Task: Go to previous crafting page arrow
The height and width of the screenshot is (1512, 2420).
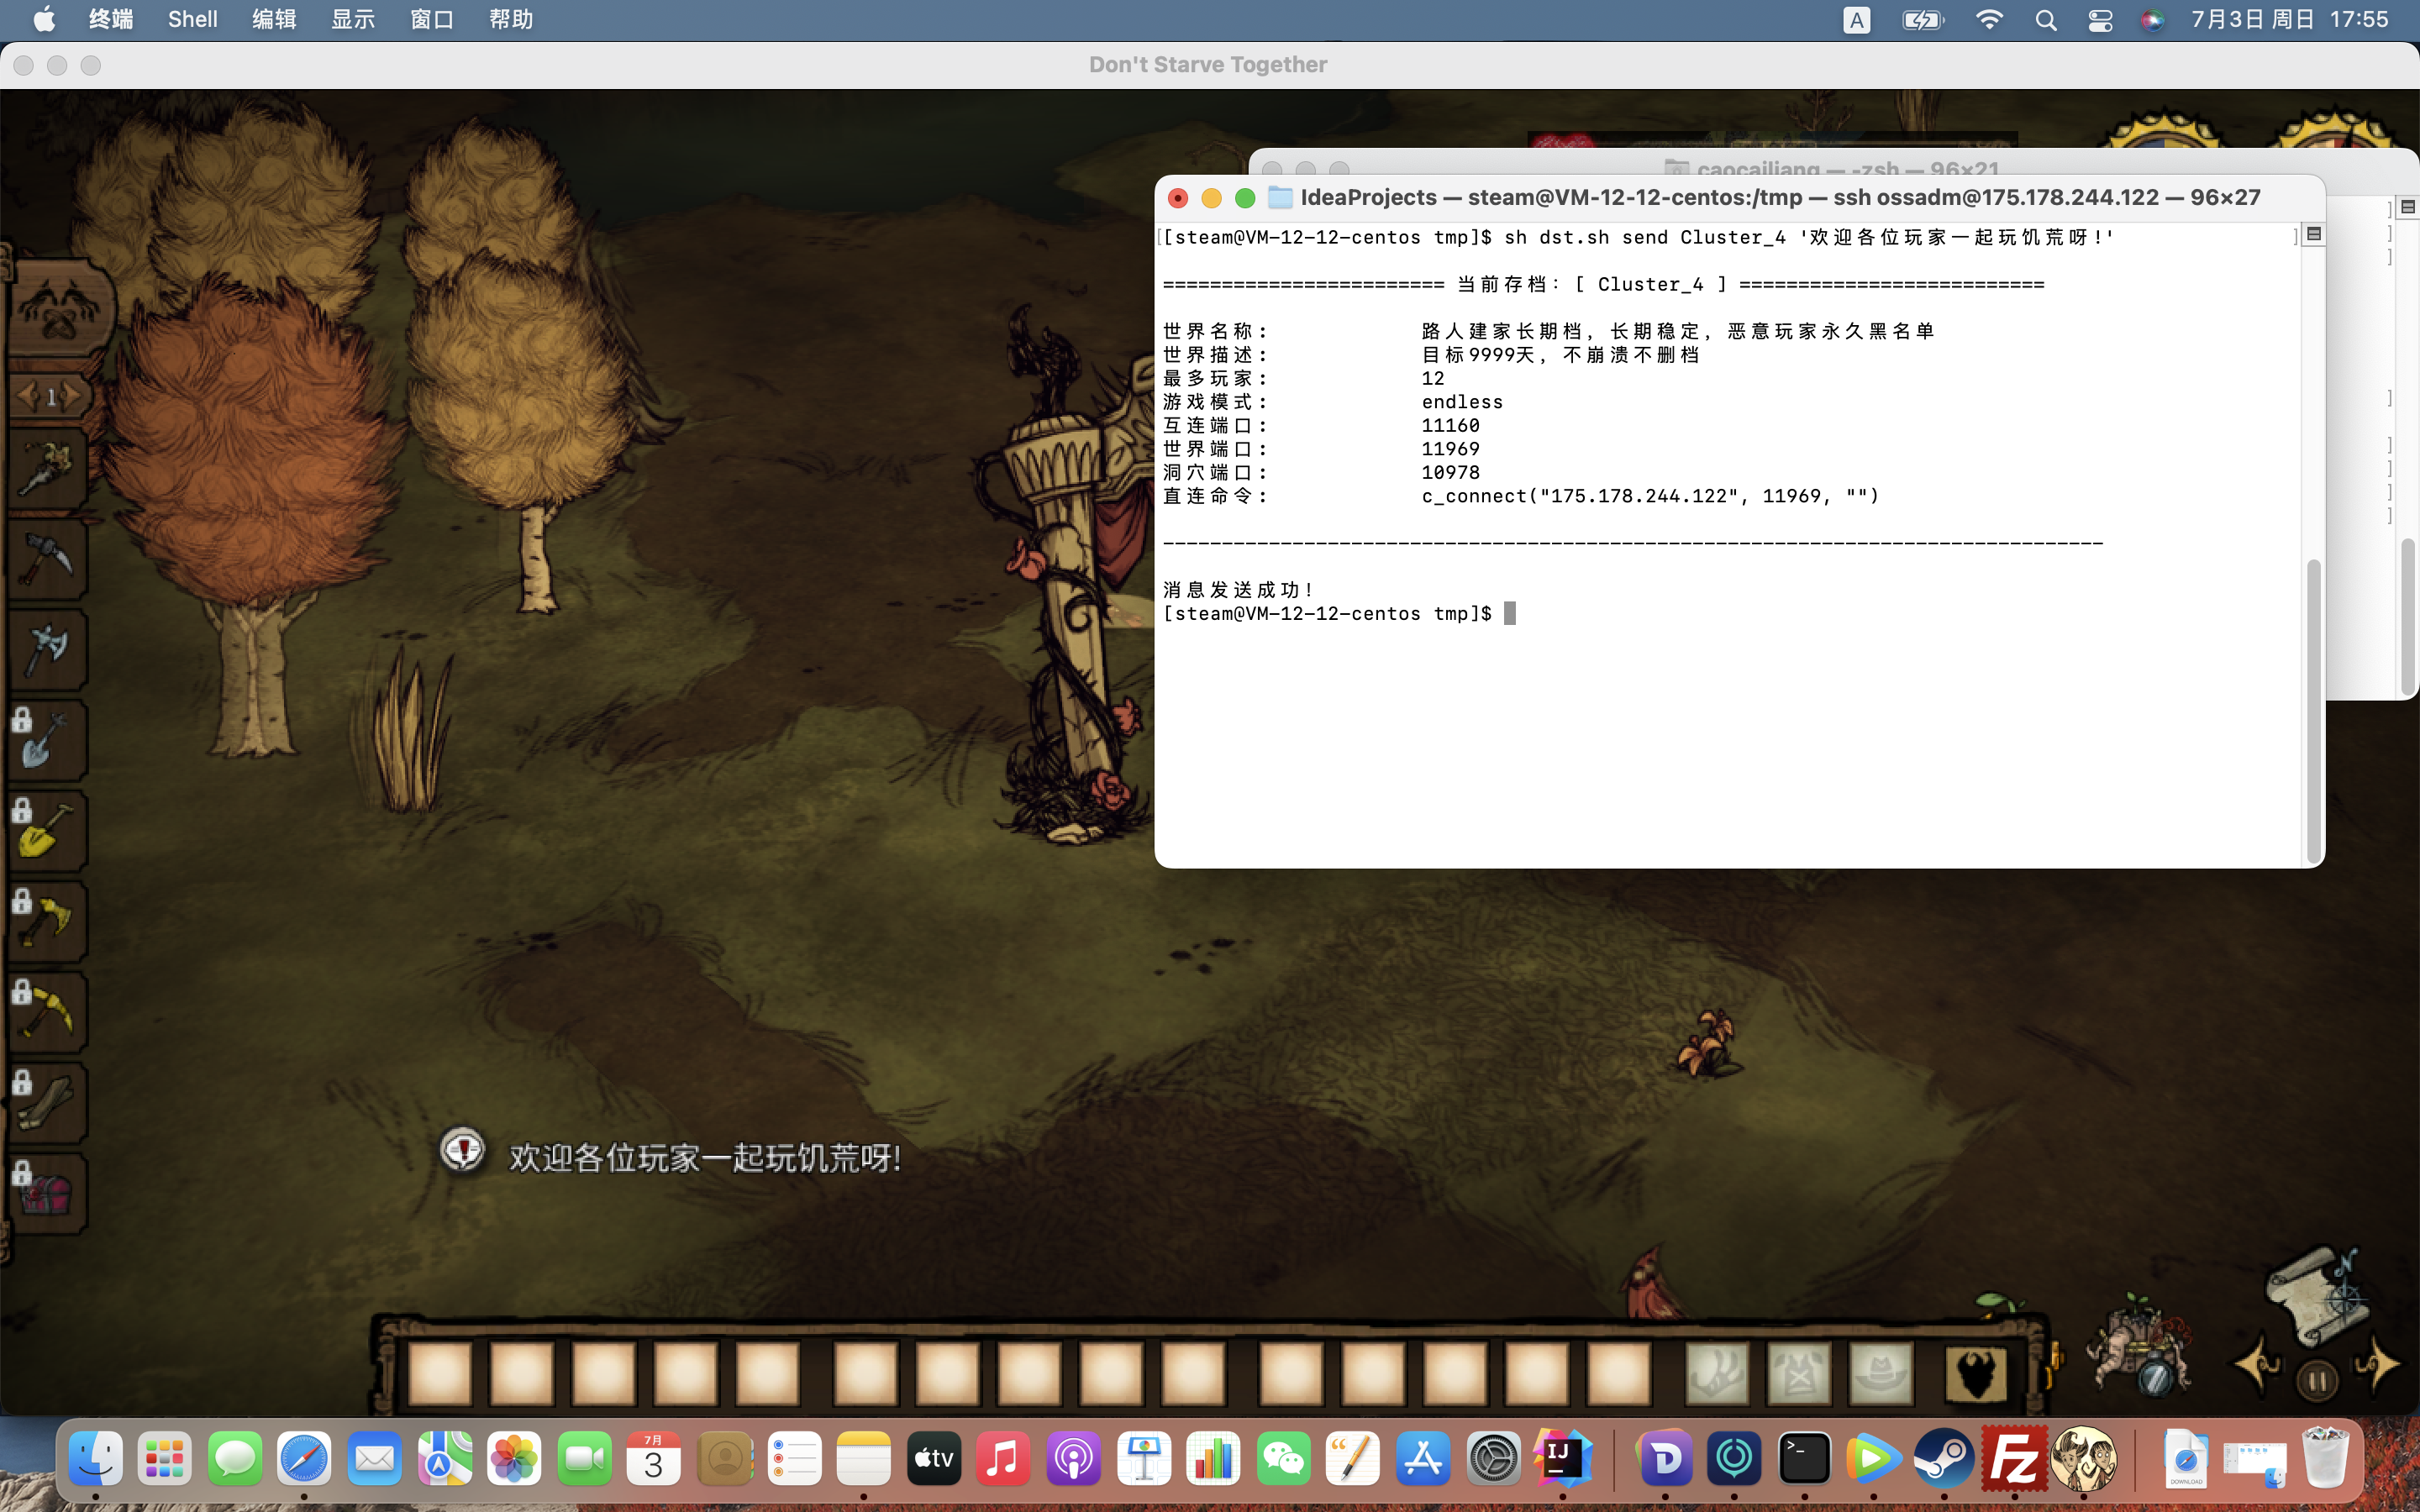Action: pos(26,396)
